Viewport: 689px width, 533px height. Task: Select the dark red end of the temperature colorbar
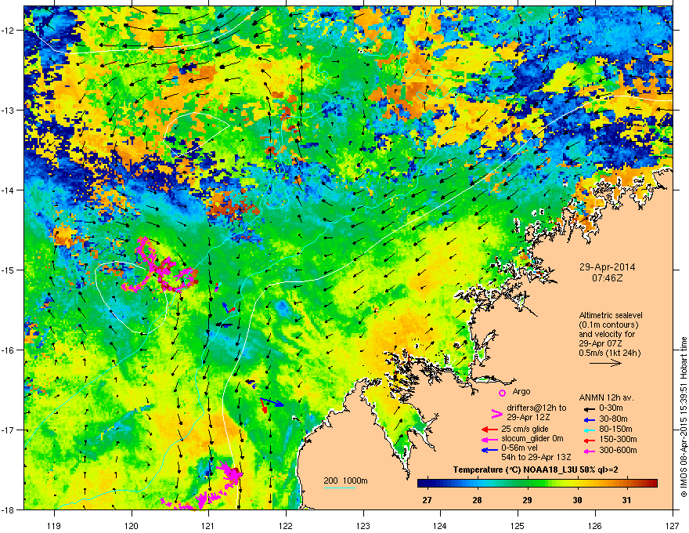point(654,484)
